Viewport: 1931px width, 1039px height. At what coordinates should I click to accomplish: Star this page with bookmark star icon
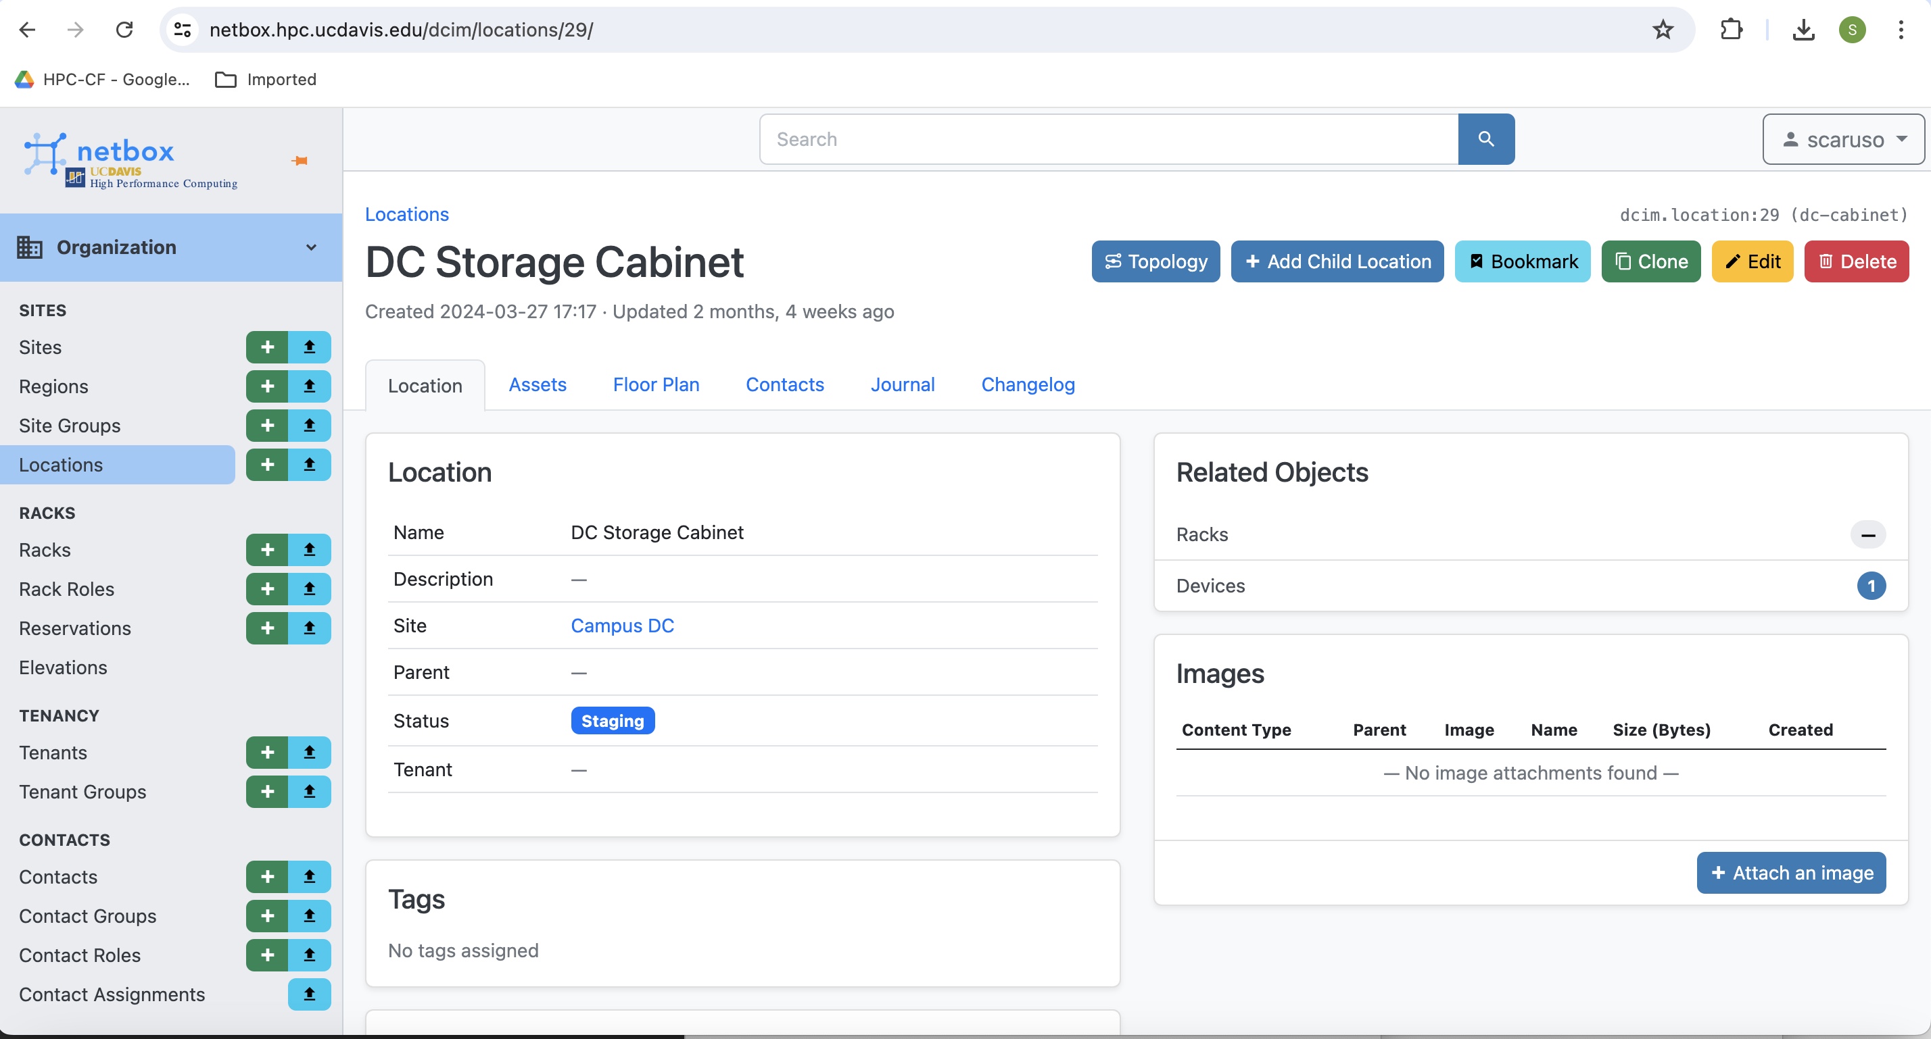point(1663,30)
